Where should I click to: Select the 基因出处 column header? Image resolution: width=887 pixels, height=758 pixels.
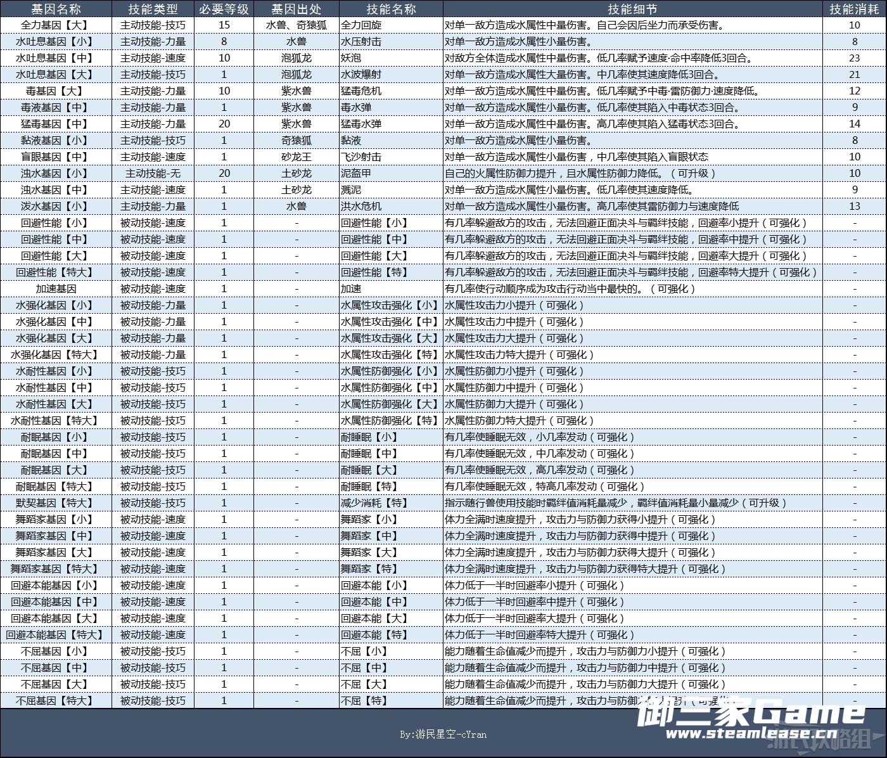pos(296,9)
